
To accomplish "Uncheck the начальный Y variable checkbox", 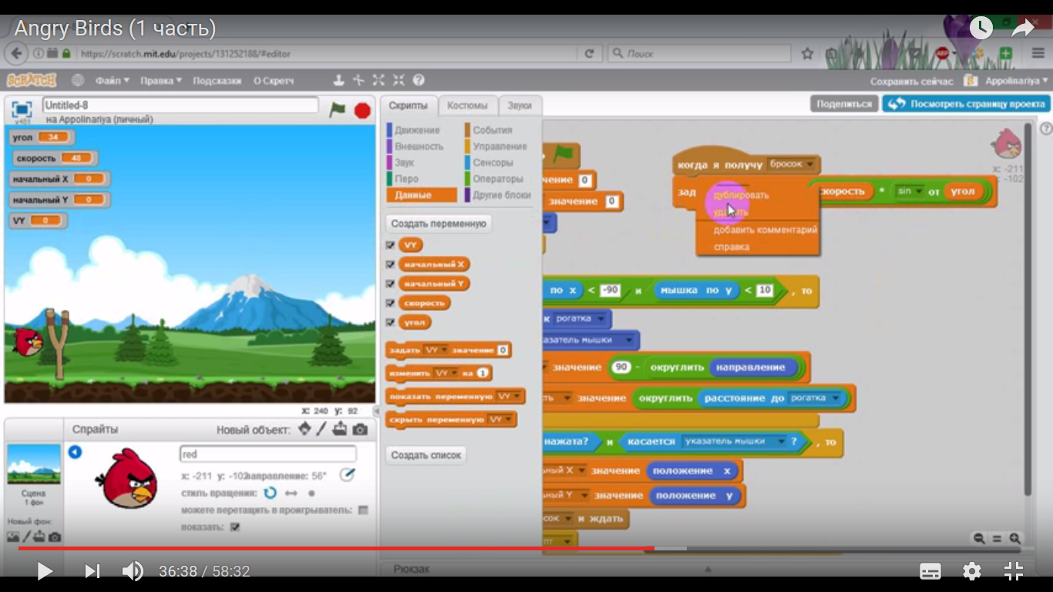I will point(390,284).
